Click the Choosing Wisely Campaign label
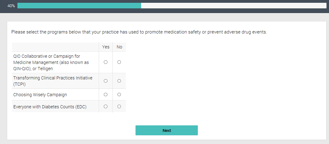 pos(40,95)
